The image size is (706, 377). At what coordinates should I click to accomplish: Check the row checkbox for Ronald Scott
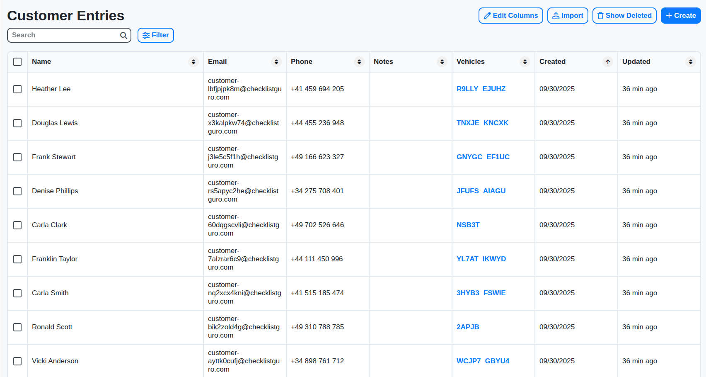[17, 327]
